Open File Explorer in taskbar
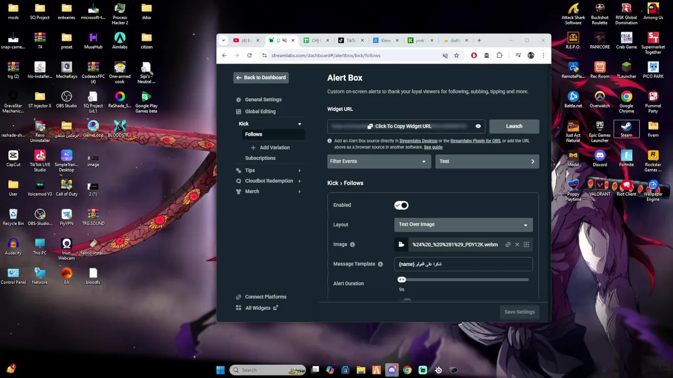Viewport: 673px width, 378px height. pyautogui.click(x=361, y=370)
